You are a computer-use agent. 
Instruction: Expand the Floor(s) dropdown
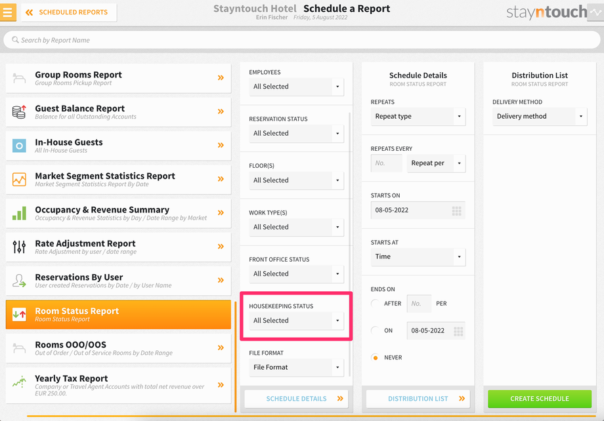pyautogui.click(x=296, y=180)
